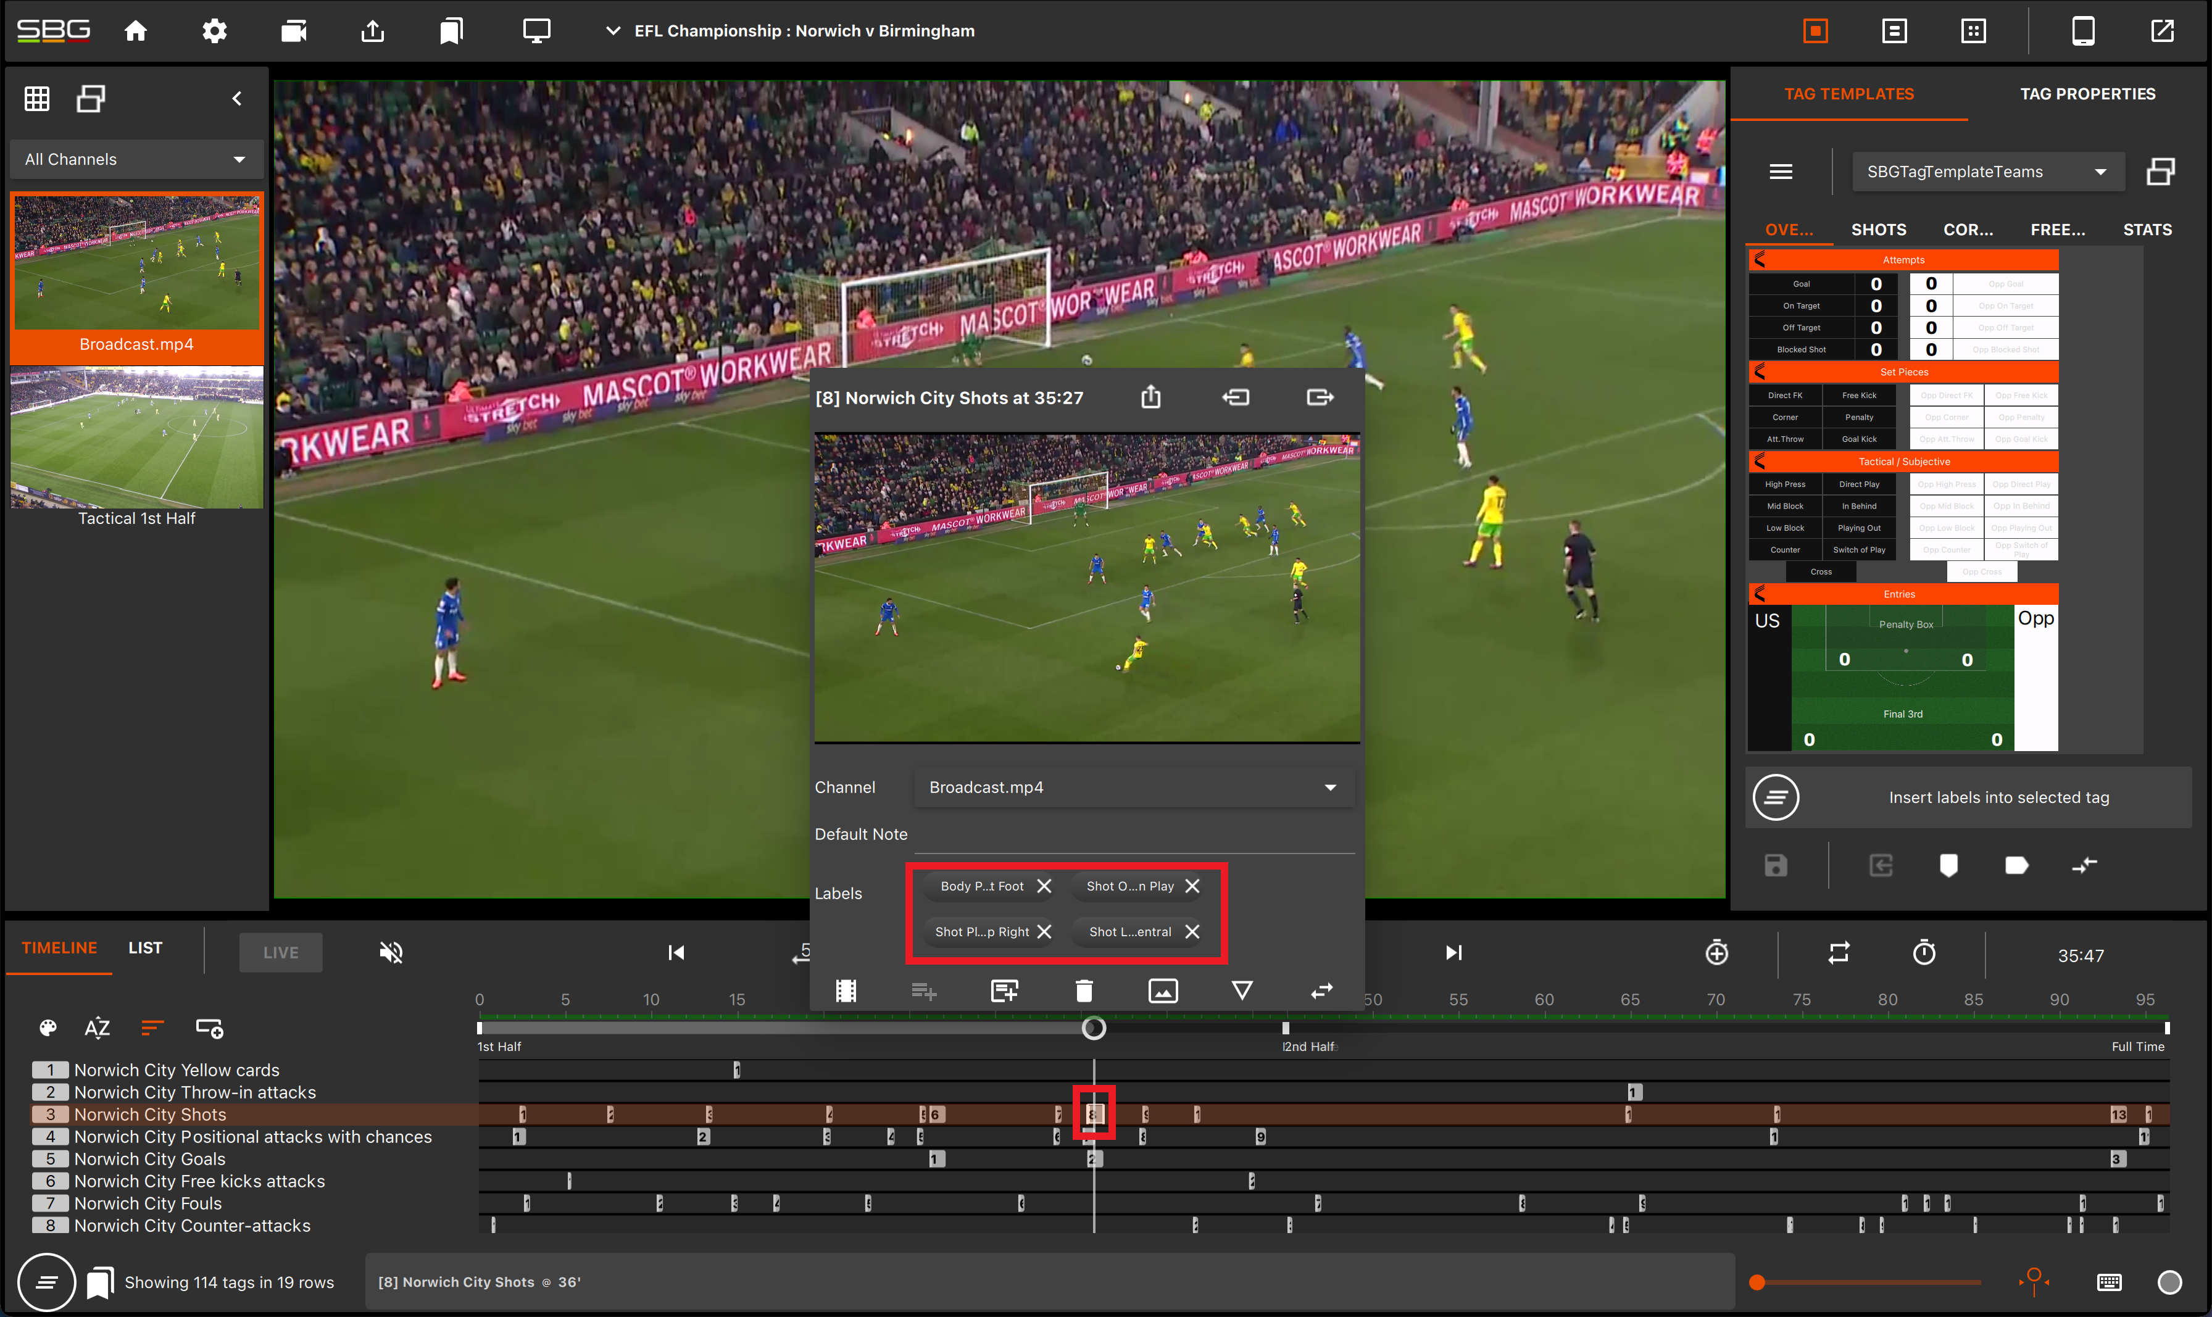Click the share icon in tag popup
This screenshot has width=2212, height=1317.
(x=1150, y=397)
